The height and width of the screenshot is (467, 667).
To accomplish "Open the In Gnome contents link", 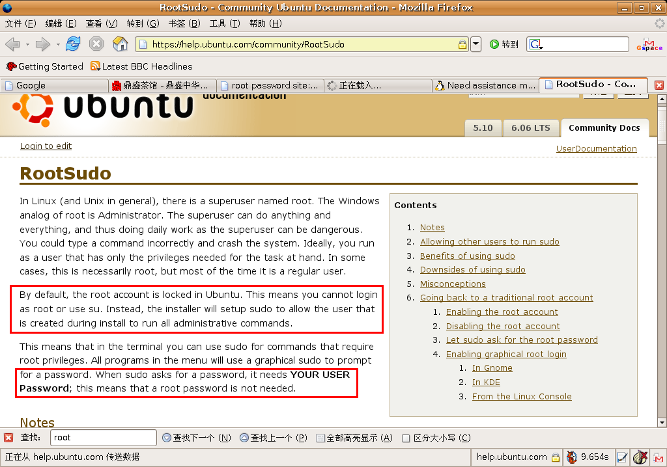I will click(x=492, y=368).
